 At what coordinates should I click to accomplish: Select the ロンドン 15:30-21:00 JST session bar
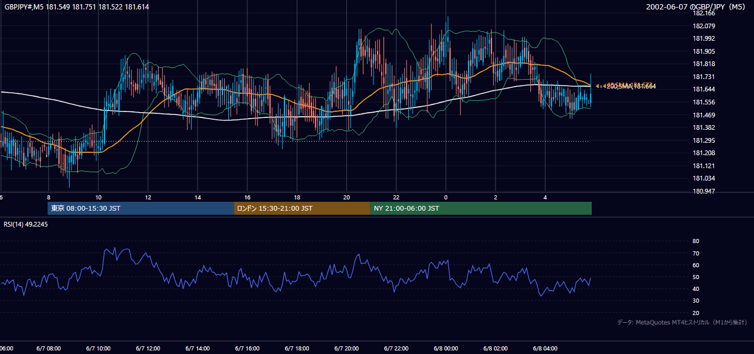tap(301, 208)
